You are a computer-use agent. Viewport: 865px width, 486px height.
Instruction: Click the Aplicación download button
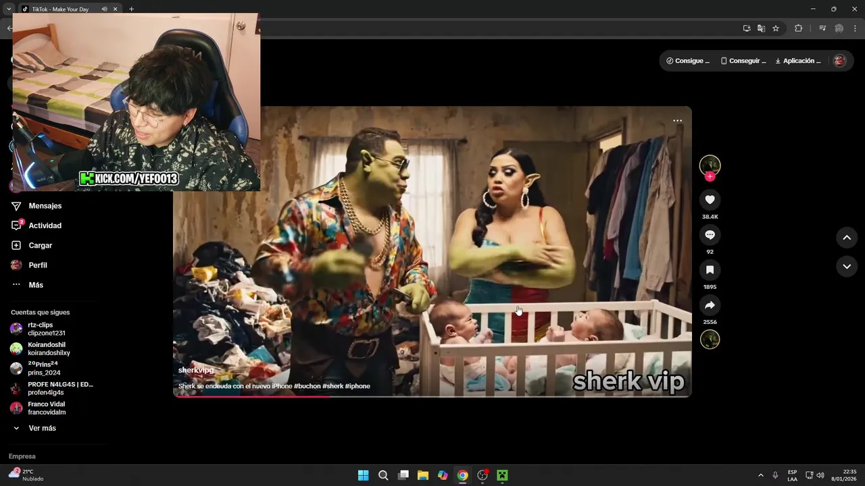(797, 61)
